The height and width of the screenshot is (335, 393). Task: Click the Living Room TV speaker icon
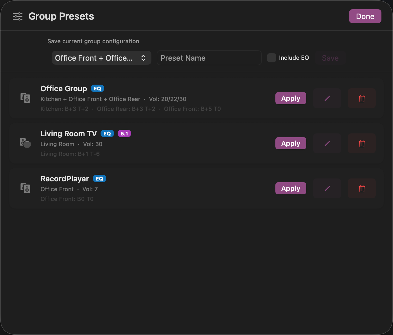click(x=25, y=143)
